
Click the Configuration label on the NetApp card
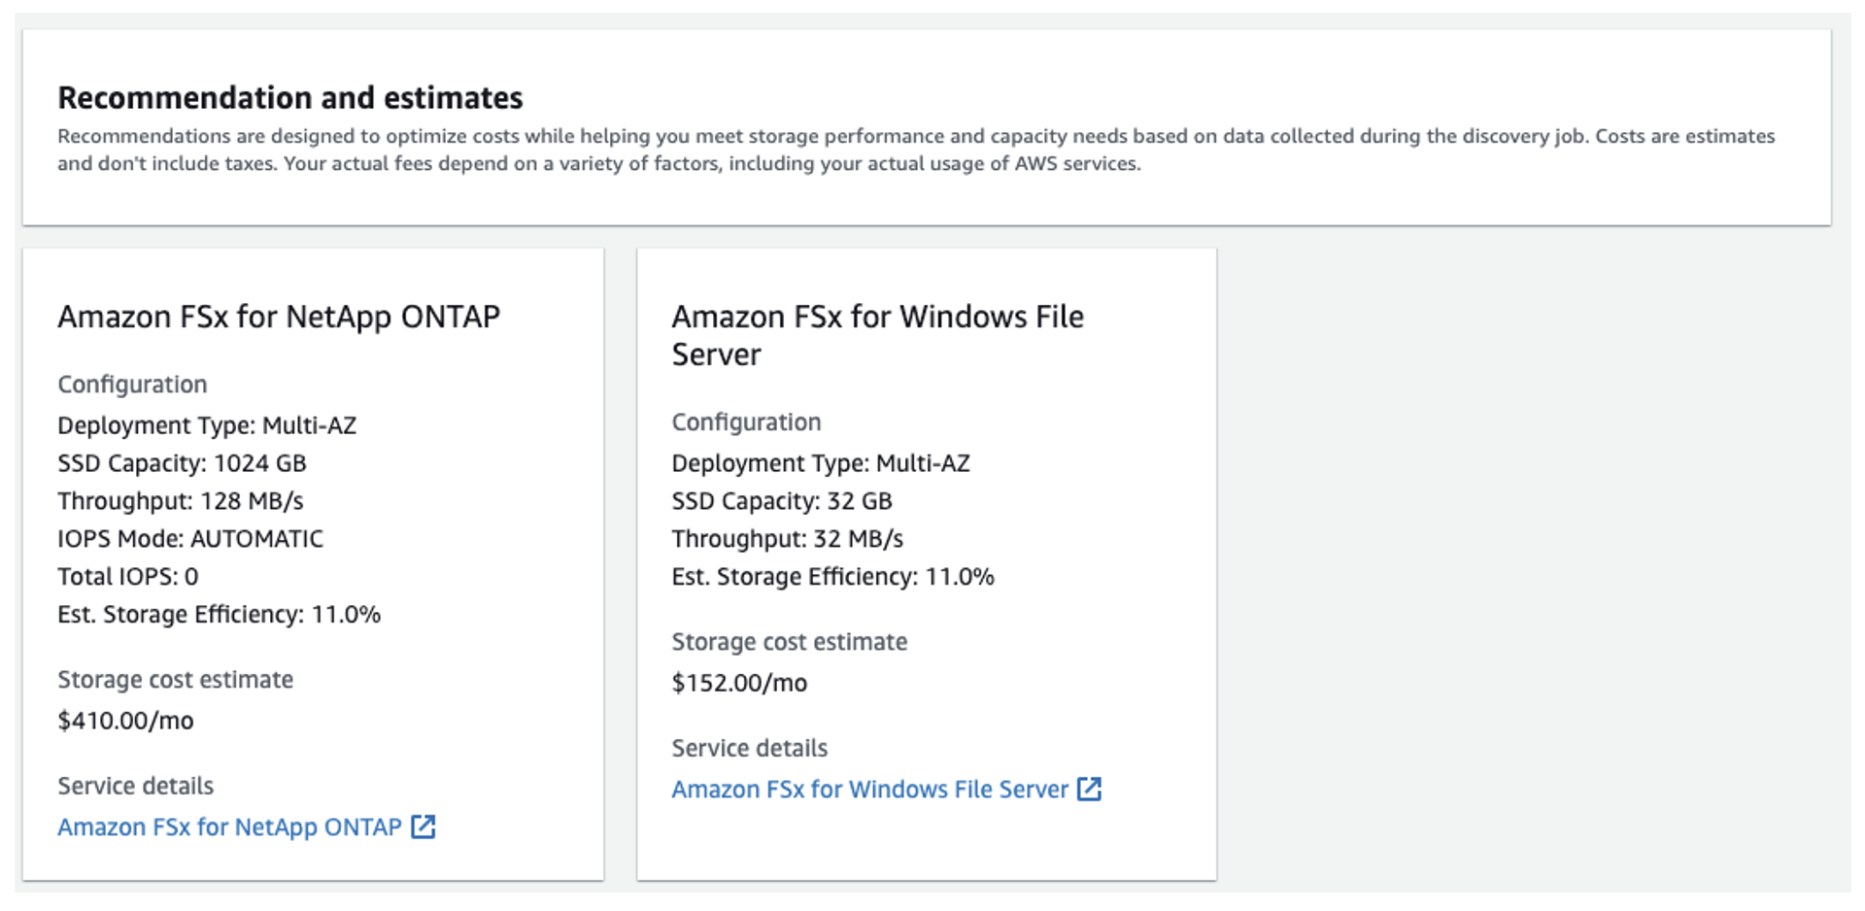click(x=132, y=384)
